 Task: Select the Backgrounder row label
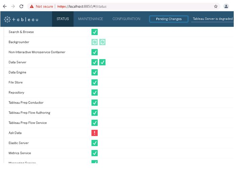pos(19,42)
